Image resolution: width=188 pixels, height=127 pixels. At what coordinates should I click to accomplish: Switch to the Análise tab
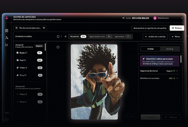pos(150,49)
